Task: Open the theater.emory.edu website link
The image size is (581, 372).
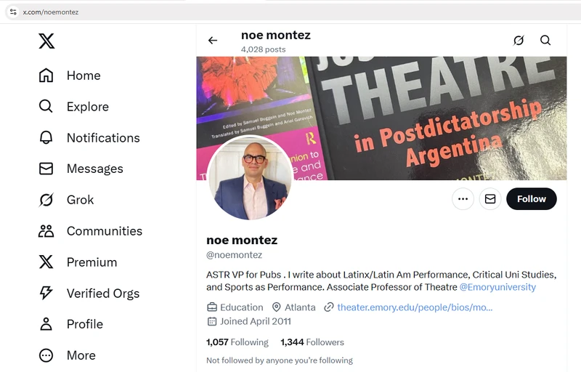Action: [x=414, y=307]
